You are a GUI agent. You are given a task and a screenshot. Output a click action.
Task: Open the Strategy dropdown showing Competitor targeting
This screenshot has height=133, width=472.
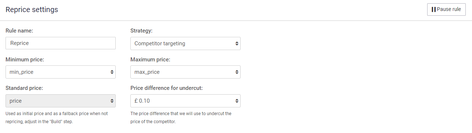pos(185,43)
